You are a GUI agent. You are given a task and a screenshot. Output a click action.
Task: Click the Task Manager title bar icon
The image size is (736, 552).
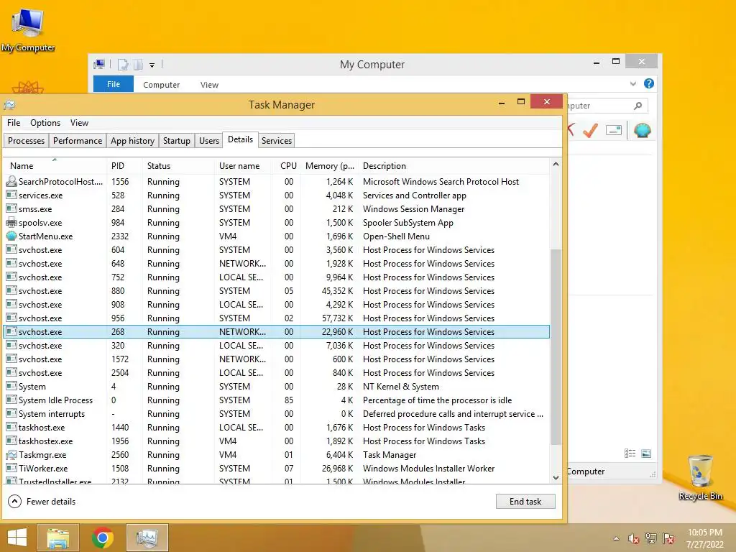9,105
